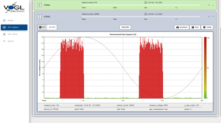Click the OPD - Archive icon
221x123 pixels.
tap(4, 34)
